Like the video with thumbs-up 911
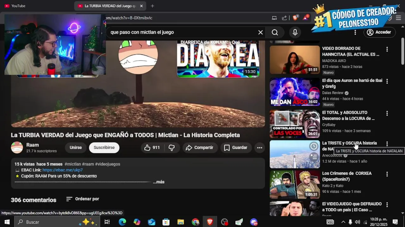 [152, 148]
